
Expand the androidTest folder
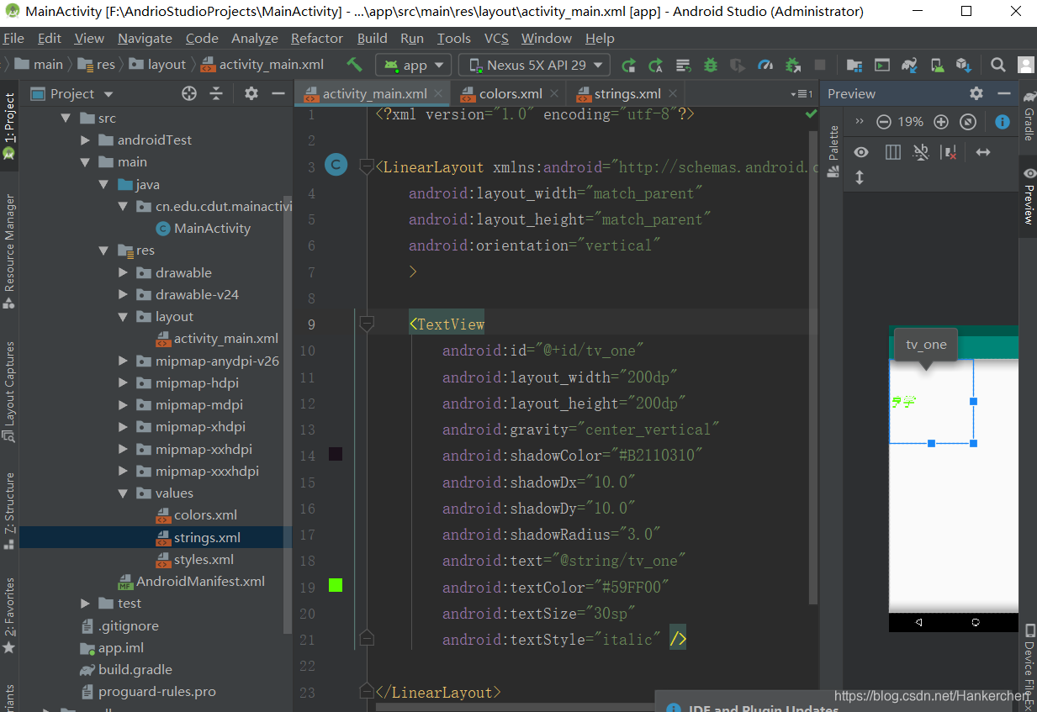tap(85, 140)
